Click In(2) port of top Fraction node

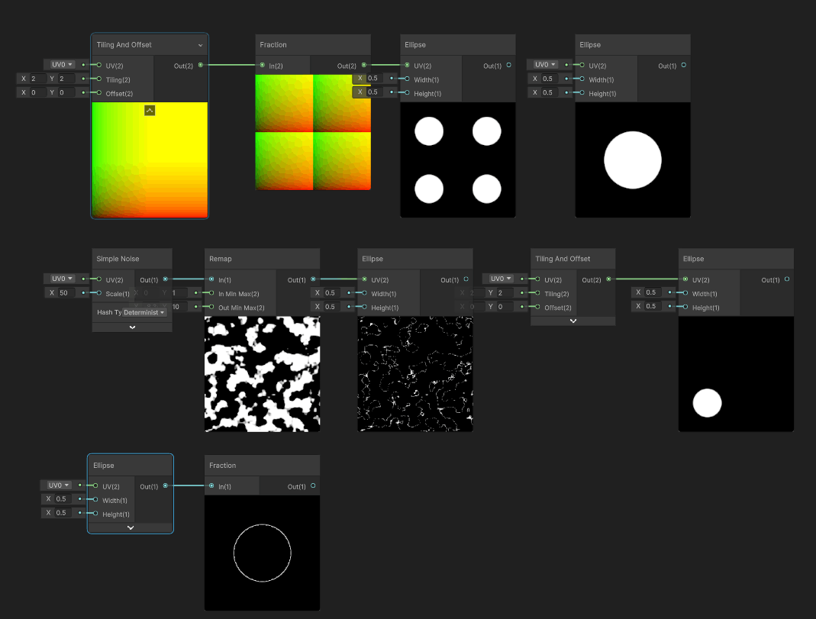click(263, 65)
